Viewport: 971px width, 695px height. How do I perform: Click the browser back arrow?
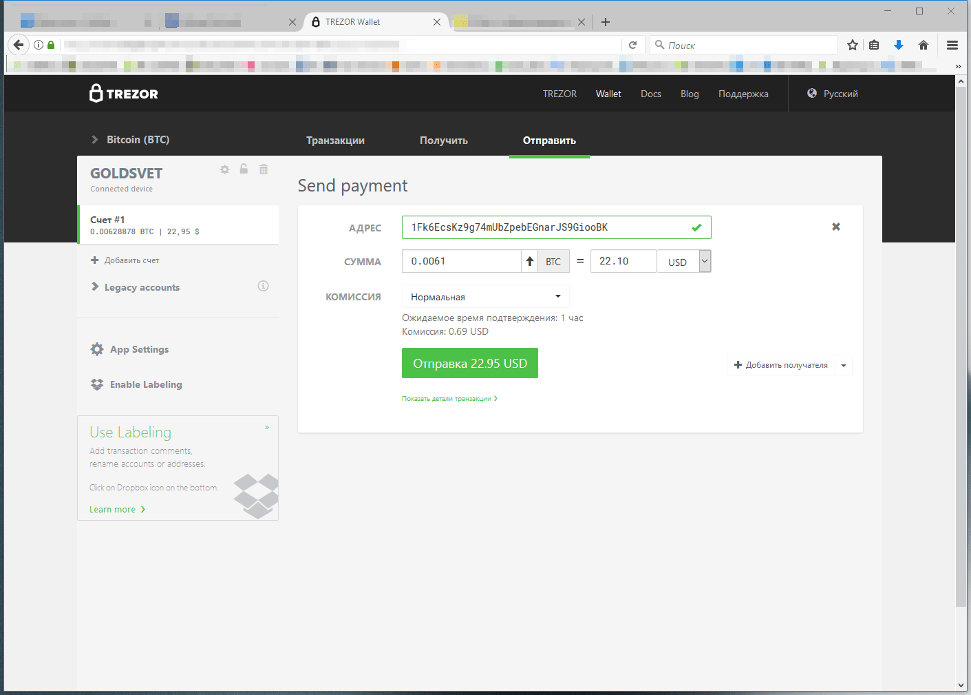(19, 45)
